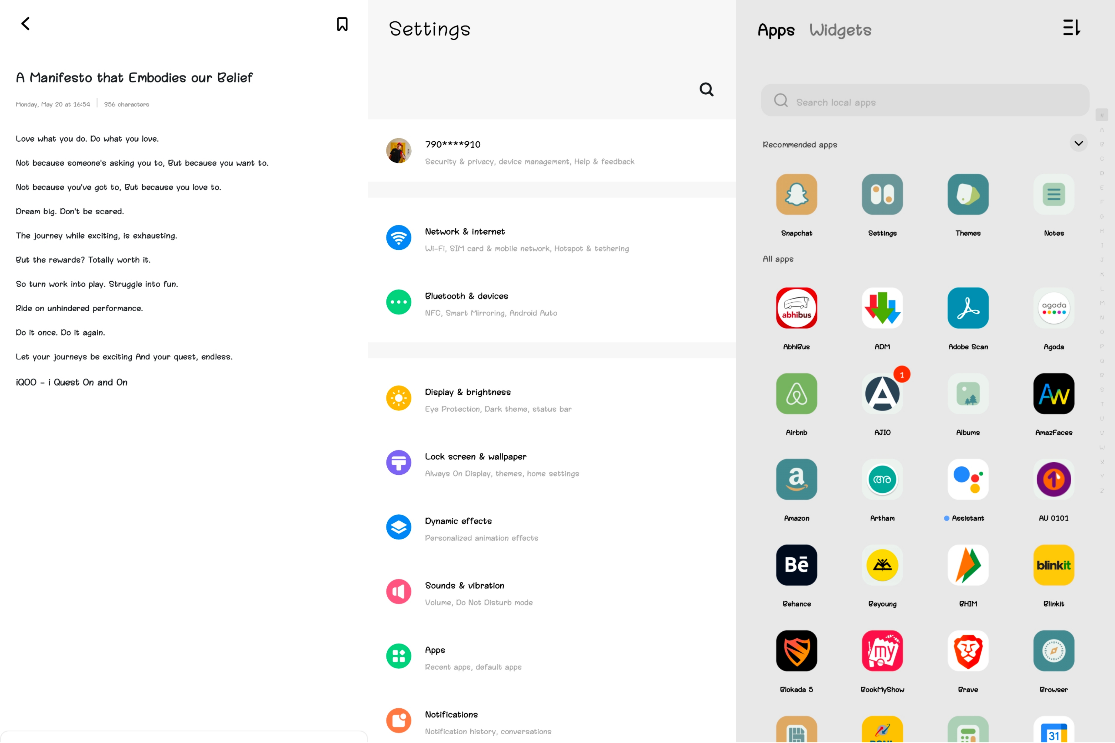The width and height of the screenshot is (1115, 743).
Task: Switch to the Widgets tab
Action: [840, 30]
